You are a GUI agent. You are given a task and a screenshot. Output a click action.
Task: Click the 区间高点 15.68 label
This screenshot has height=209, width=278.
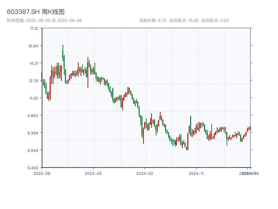pyautogui.click(x=184, y=21)
